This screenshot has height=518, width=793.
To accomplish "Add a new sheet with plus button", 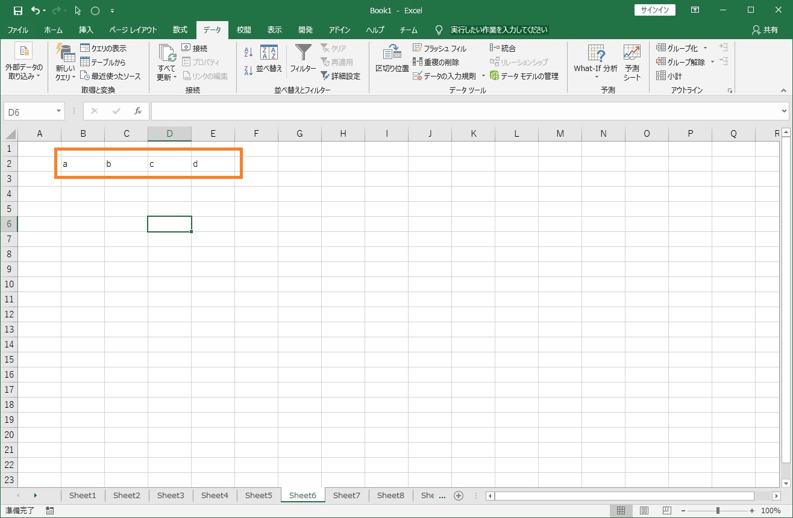I will [x=459, y=496].
